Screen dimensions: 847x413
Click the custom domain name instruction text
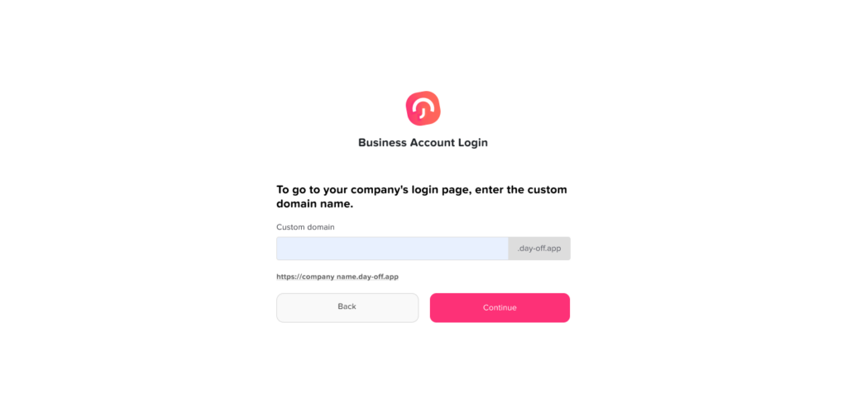[422, 197]
